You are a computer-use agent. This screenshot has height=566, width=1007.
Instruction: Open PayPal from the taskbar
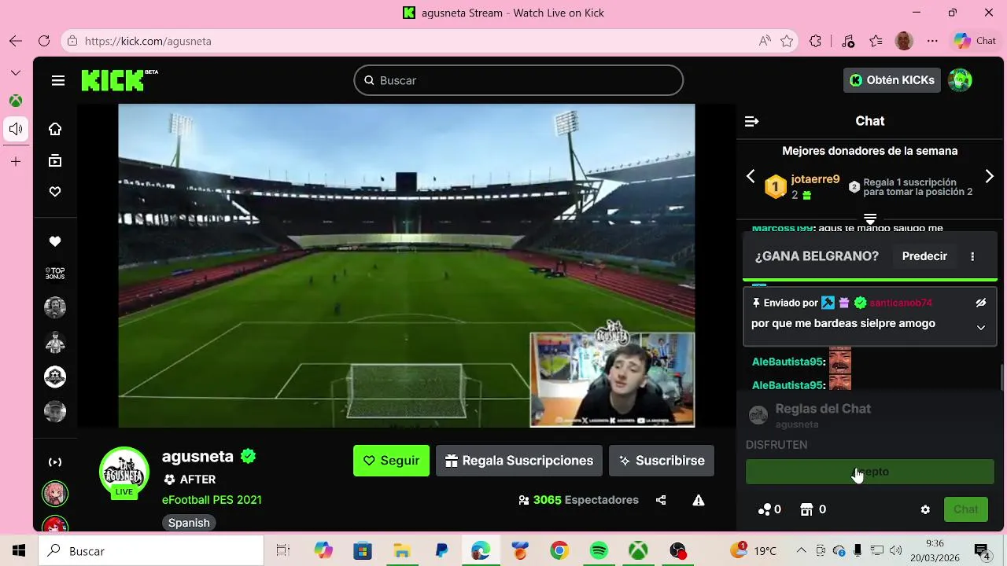441,551
